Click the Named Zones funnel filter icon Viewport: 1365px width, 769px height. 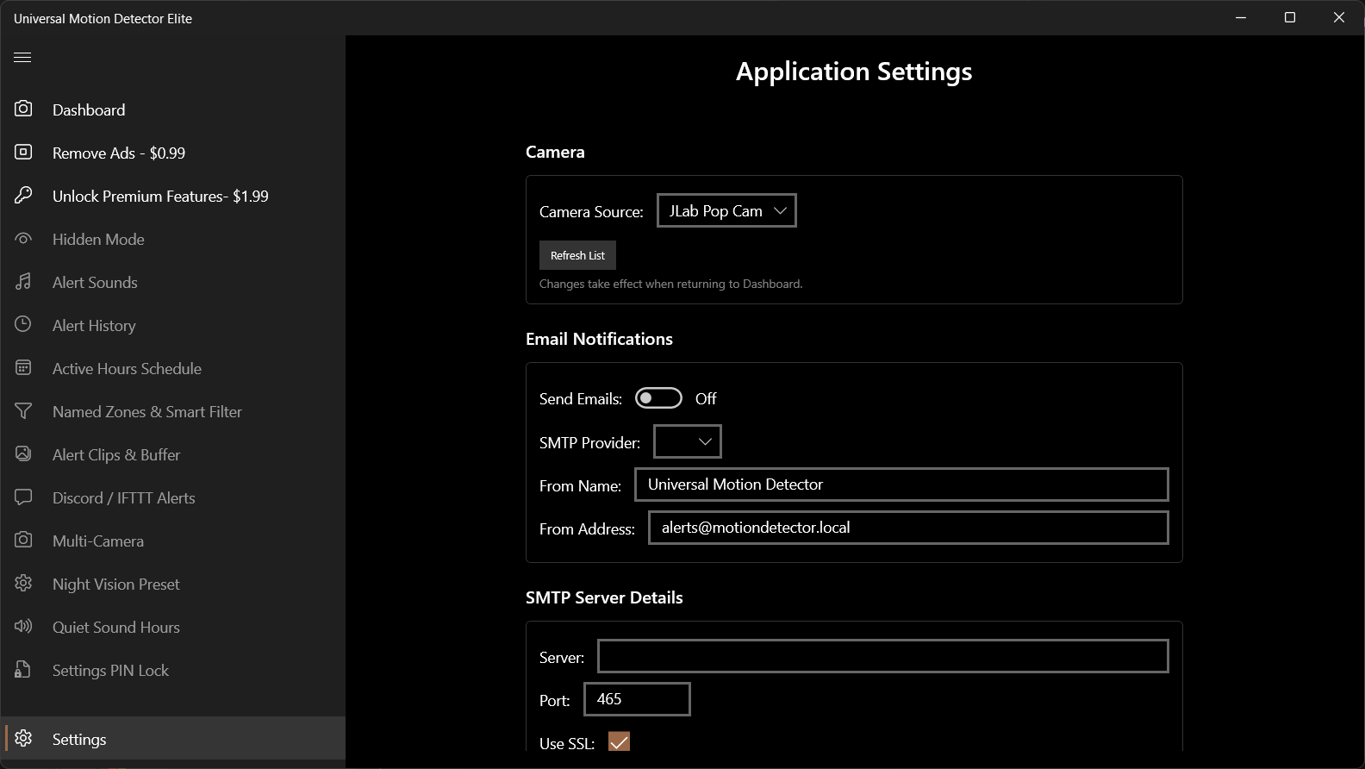coord(23,410)
